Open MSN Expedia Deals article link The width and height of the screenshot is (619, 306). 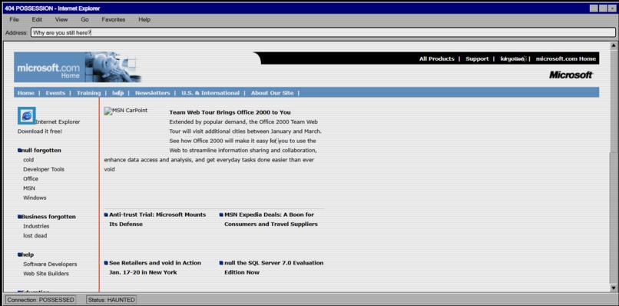pos(271,219)
